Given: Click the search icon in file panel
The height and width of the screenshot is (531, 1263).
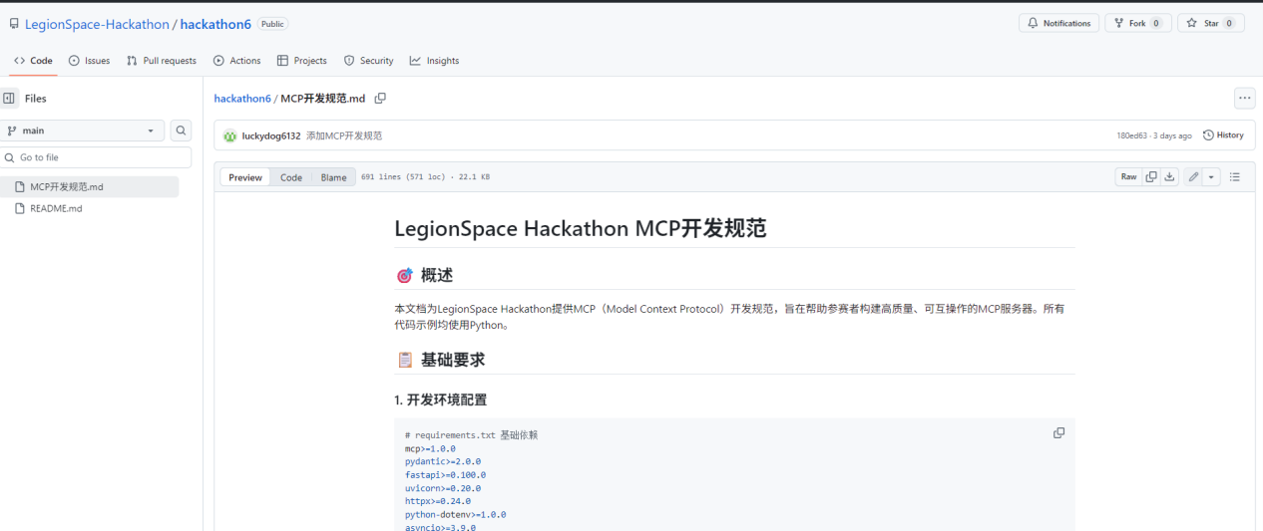Looking at the screenshot, I should 181,131.
